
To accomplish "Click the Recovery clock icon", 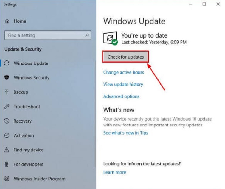I will tap(7, 121).
